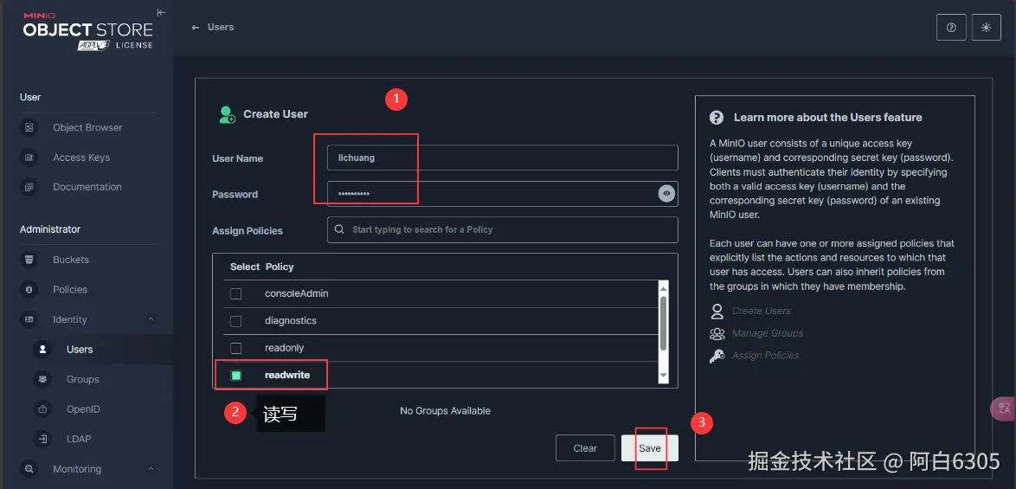Image resolution: width=1016 pixels, height=489 pixels.
Task: Click the Monitoring magnifier icon
Action: [x=29, y=468]
